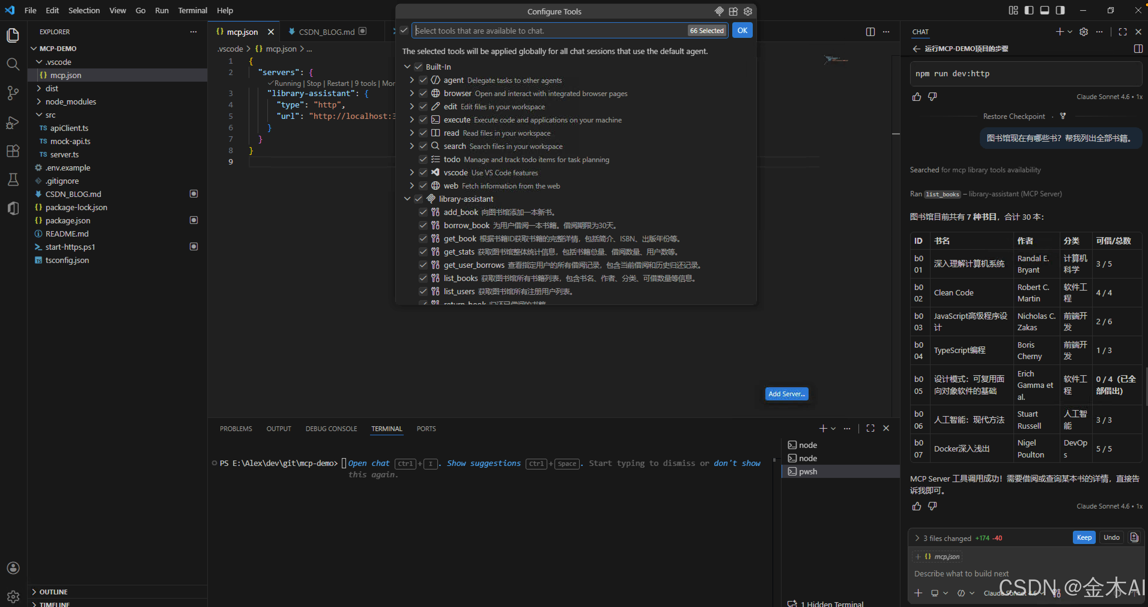Open the Terminal menu

[x=192, y=10]
